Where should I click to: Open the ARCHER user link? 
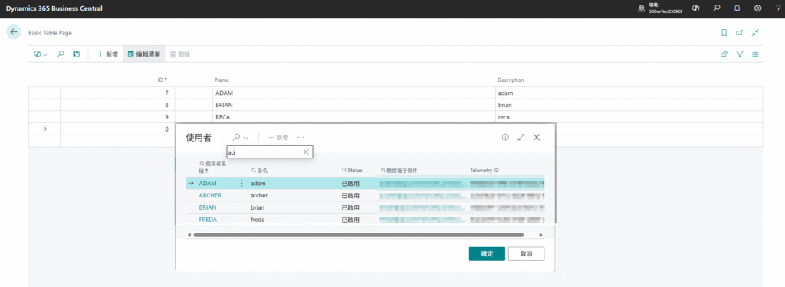[210, 195]
